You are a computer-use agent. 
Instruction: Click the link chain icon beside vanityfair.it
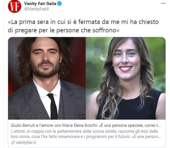13,142
